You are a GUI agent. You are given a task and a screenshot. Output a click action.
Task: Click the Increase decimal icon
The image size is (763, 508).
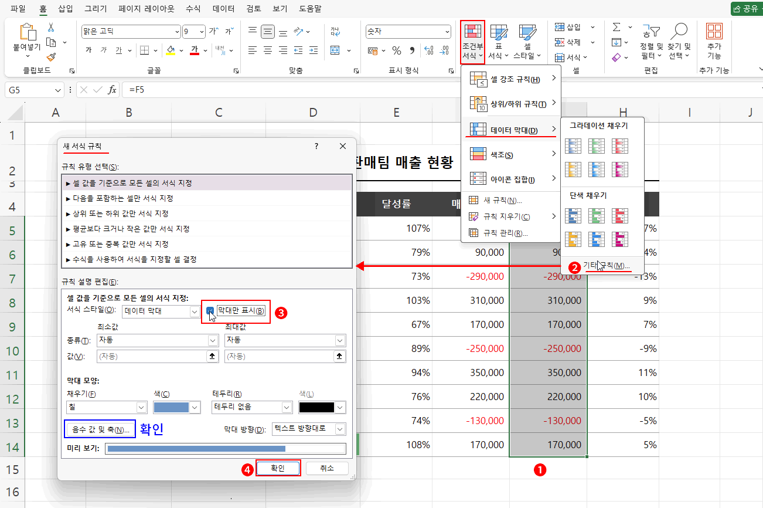click(x=428, y=50)
